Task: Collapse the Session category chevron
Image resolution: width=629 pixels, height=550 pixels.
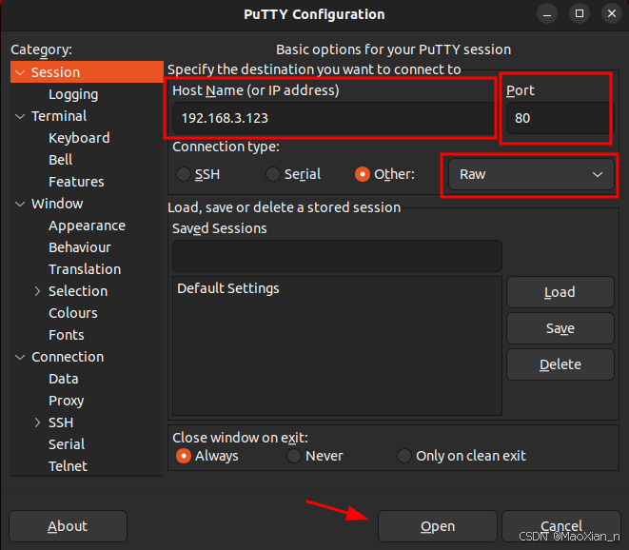Action: coord(20,72)
